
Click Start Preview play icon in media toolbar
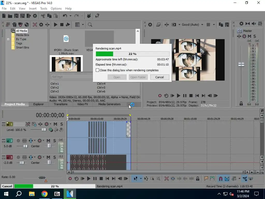coord(55,25)
